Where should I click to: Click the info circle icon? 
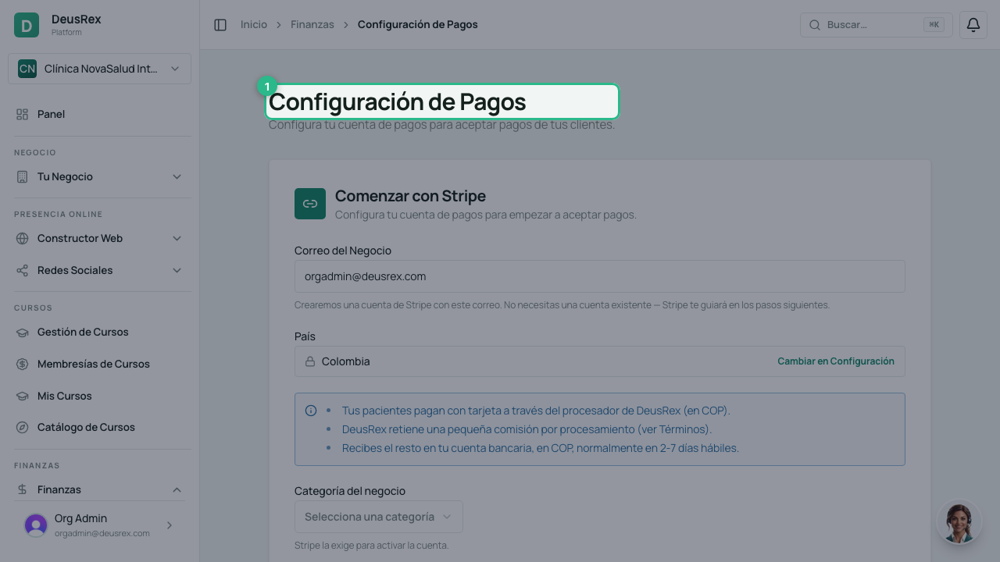[x=311, y=411]
